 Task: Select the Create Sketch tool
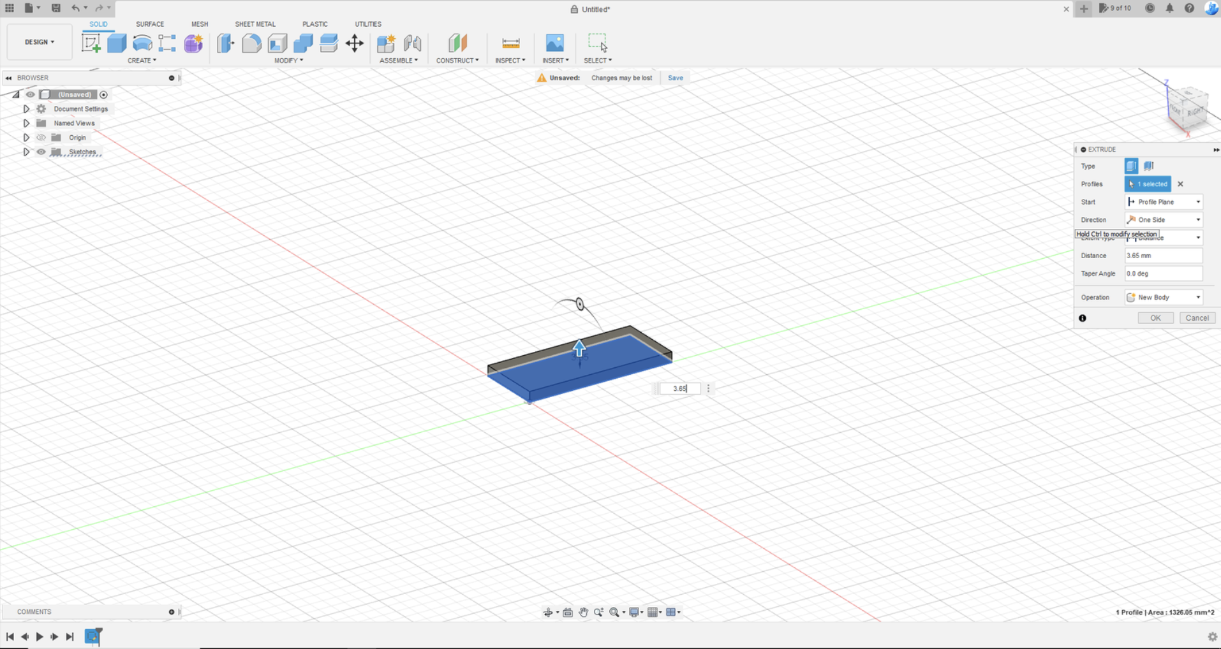(91, 43)
